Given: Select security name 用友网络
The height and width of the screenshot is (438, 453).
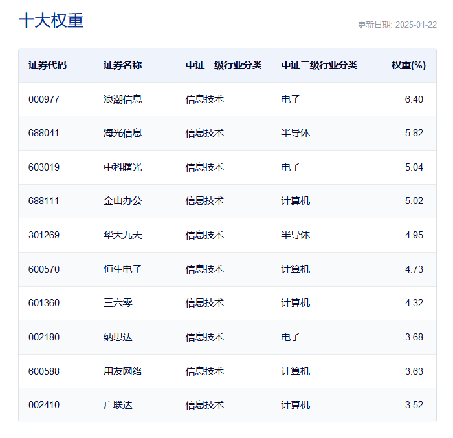Looking at the screenshot, I should coord(122,371).
